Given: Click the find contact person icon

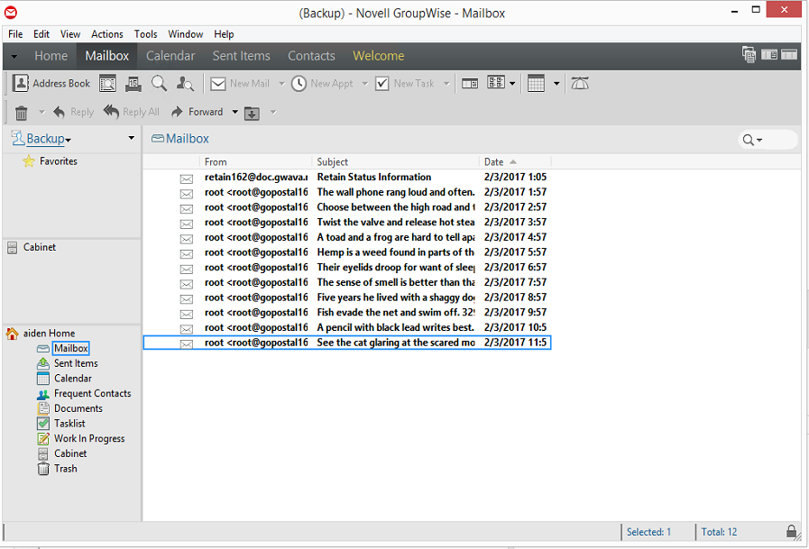Looking at the screenshot, I should tap(185, 84).
